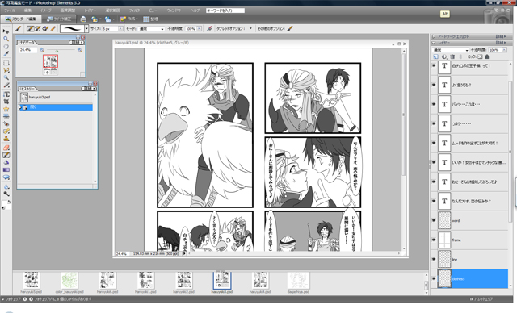Hide the clothes5 layer
517x313 pixels.
434,279
